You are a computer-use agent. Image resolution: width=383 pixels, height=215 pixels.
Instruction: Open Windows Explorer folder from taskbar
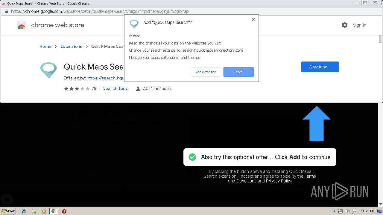coord(34,211)
